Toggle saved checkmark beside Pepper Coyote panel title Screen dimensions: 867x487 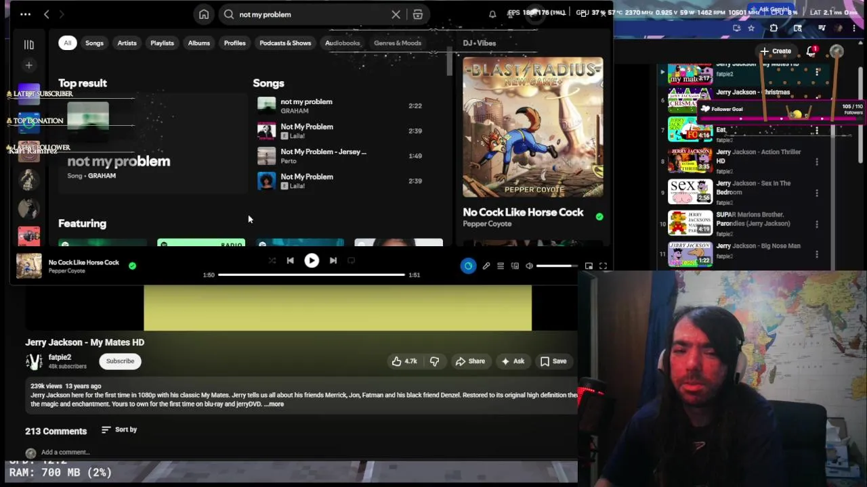[599, 217]
